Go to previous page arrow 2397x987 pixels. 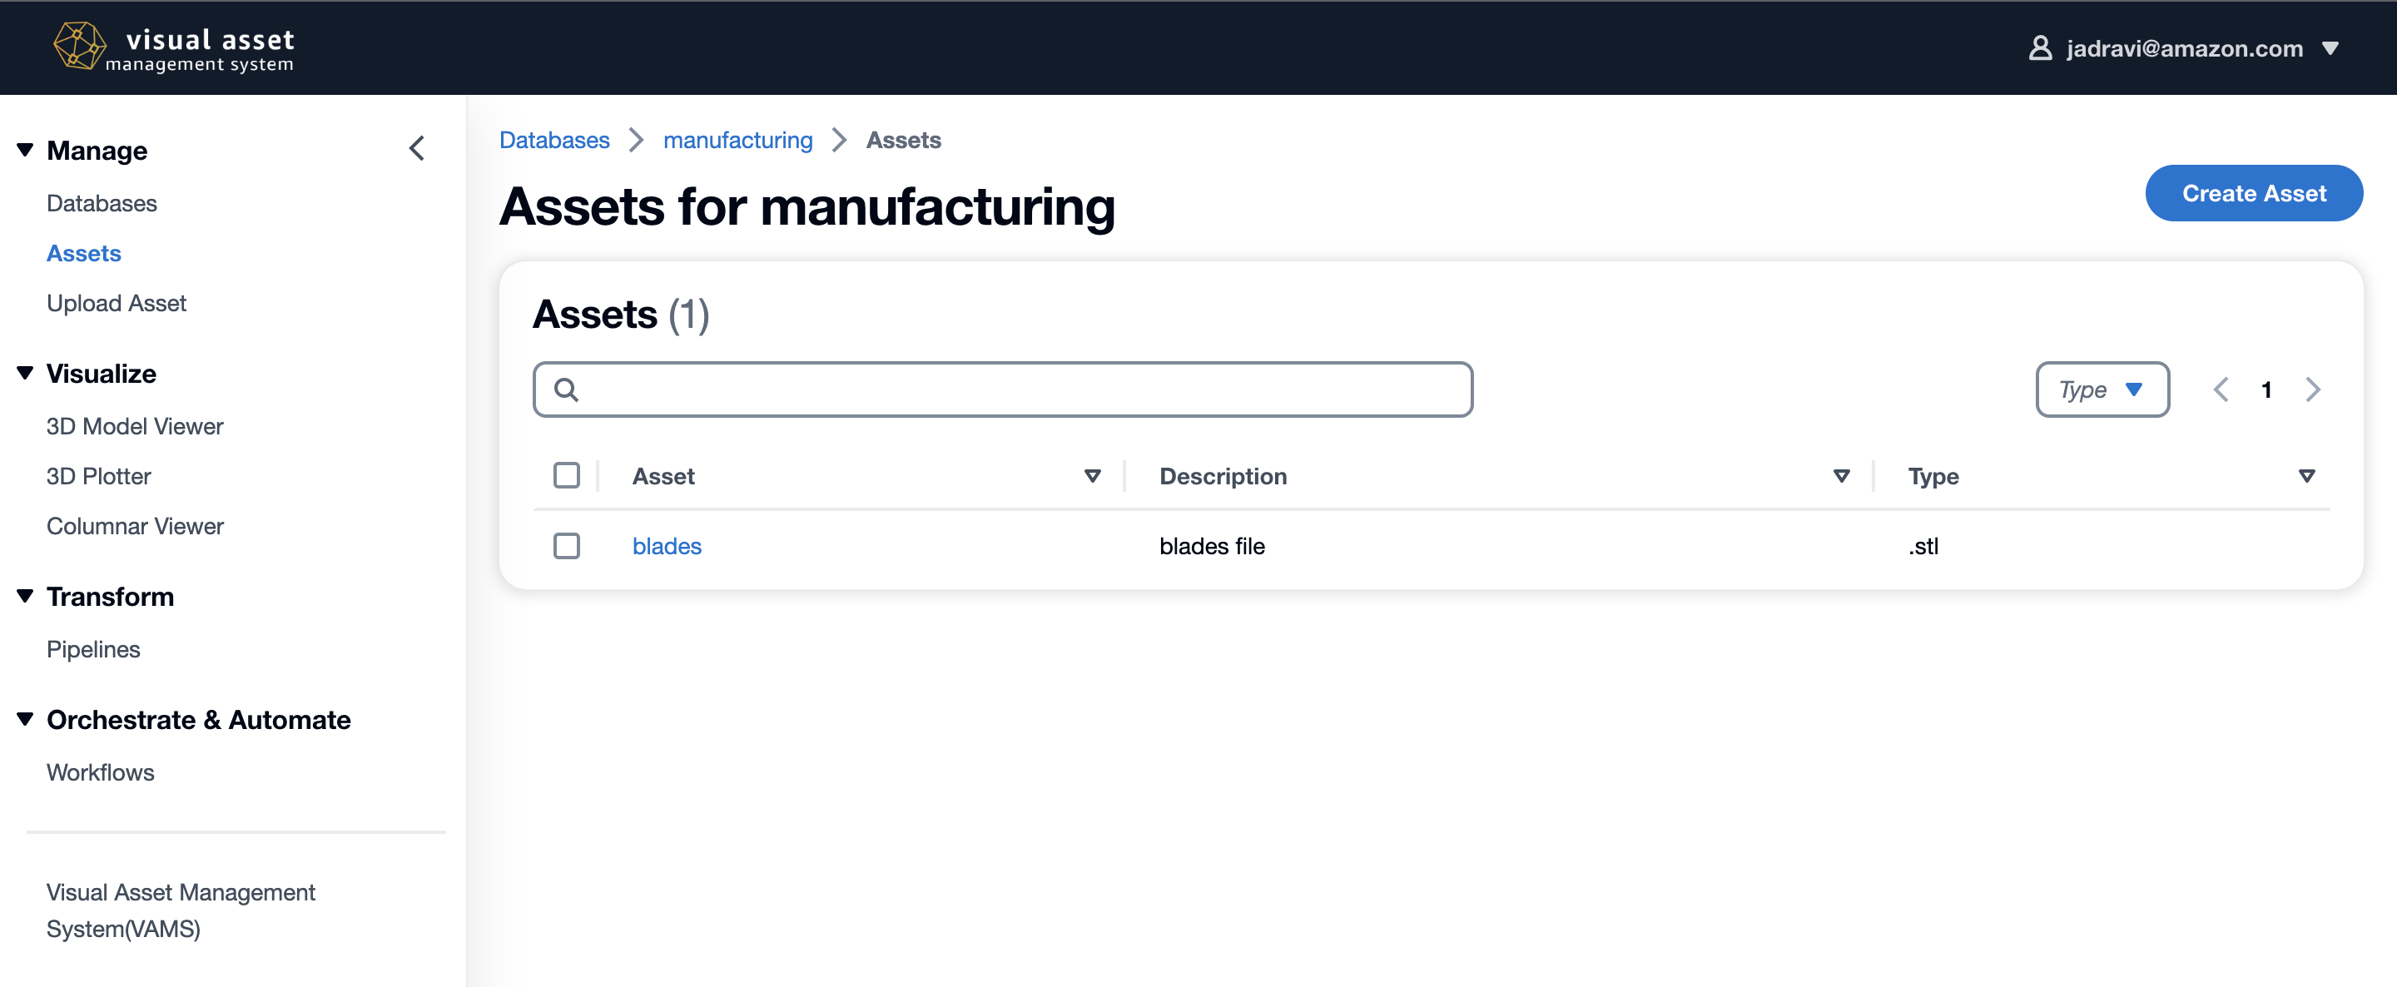[x=2221, y=389]
